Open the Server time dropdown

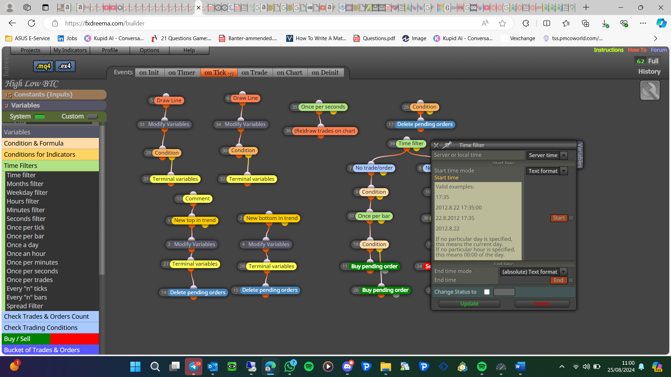click(547, 155)
